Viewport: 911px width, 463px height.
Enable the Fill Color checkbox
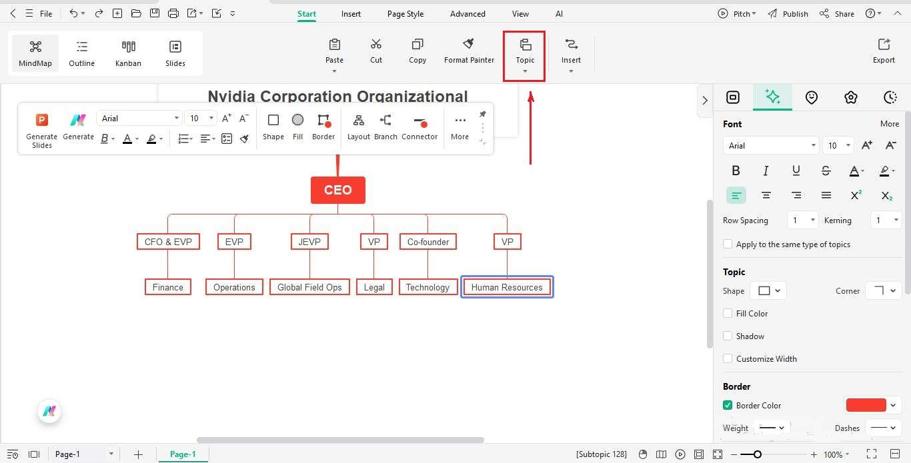[728, 313]
